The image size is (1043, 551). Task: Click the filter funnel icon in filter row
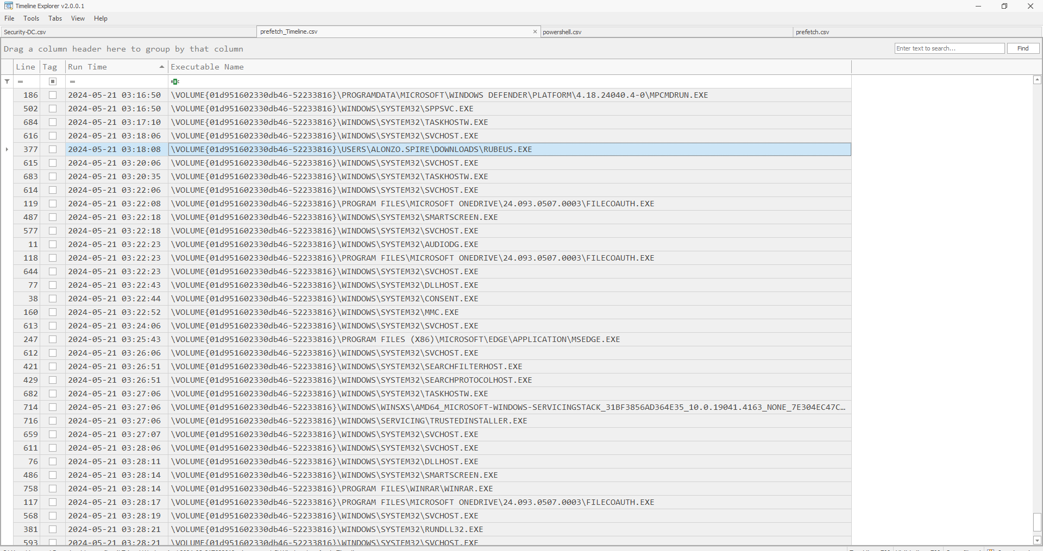(x=7, y=81)
